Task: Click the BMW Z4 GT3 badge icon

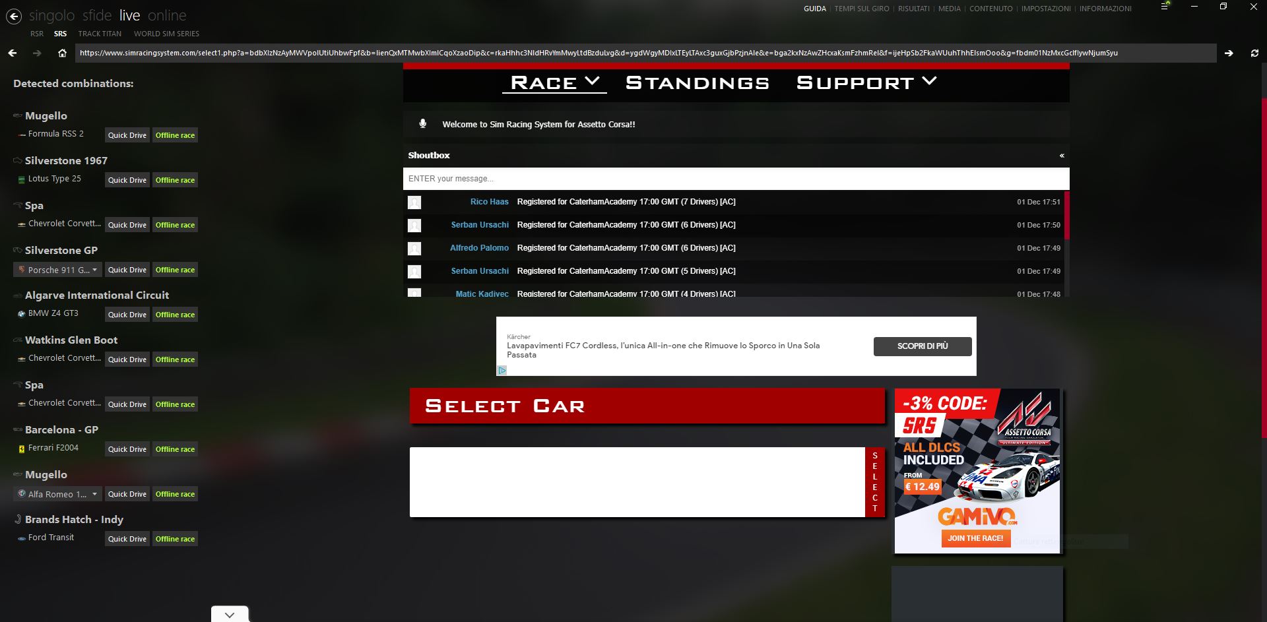Action: tap(22, 314)
